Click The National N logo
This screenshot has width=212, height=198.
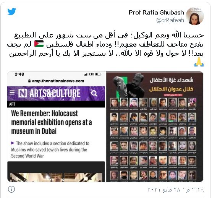(23, 93)
